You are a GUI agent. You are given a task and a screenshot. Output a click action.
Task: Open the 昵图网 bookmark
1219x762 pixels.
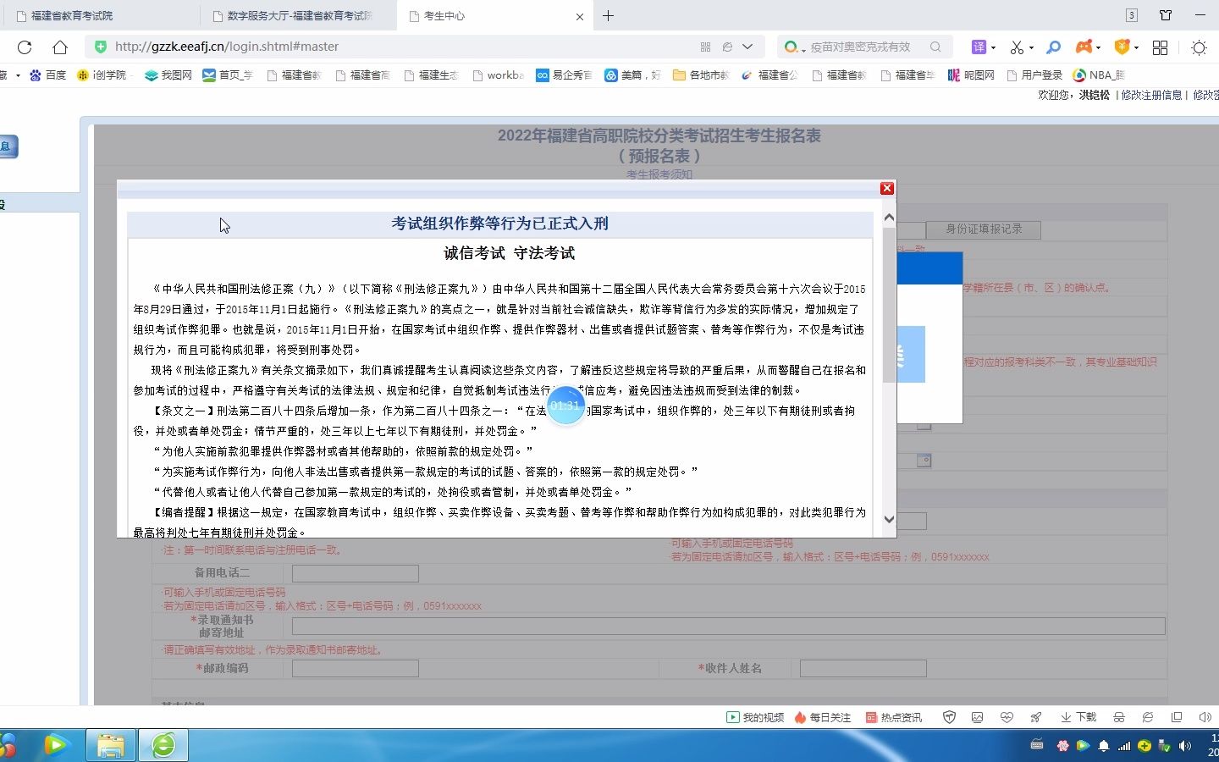(x=971, y=75)
